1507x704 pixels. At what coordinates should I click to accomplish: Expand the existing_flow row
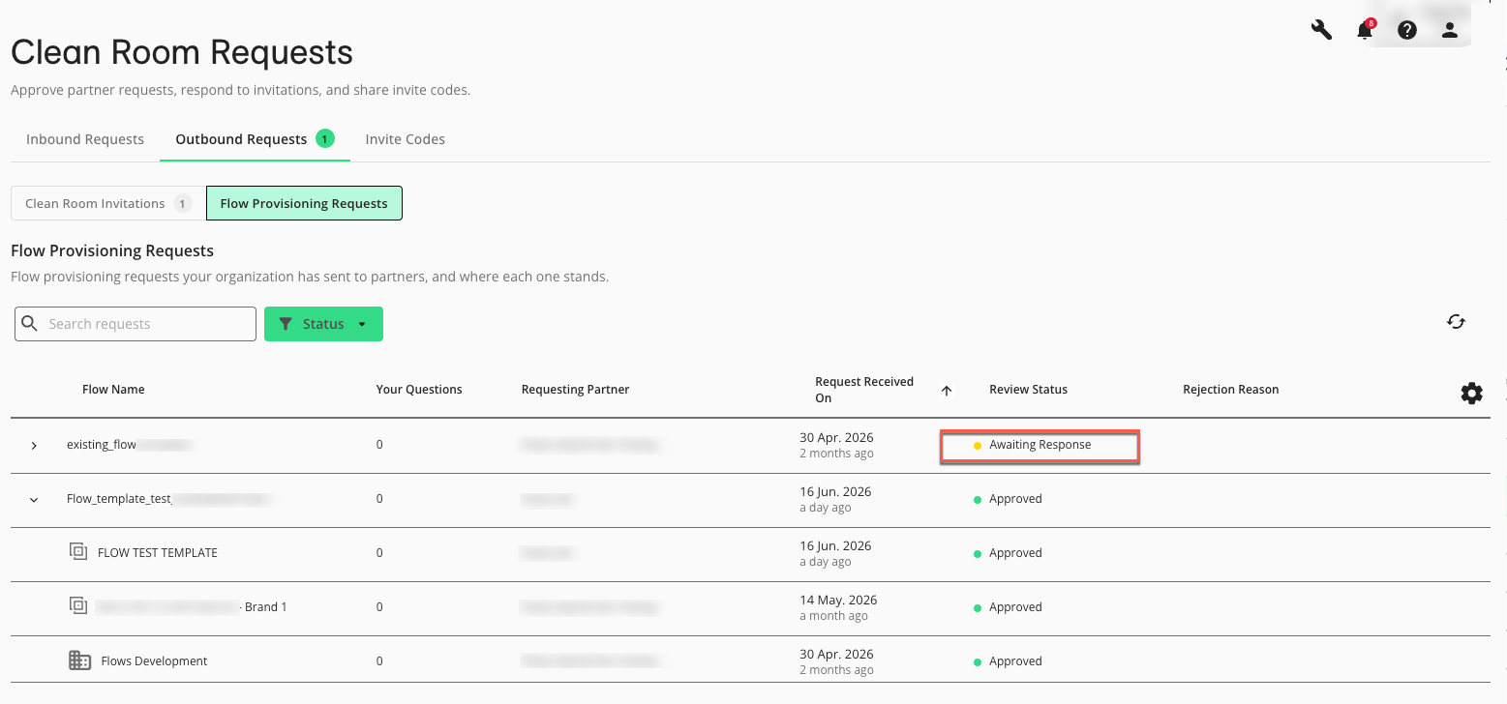[x=34, y=446]
